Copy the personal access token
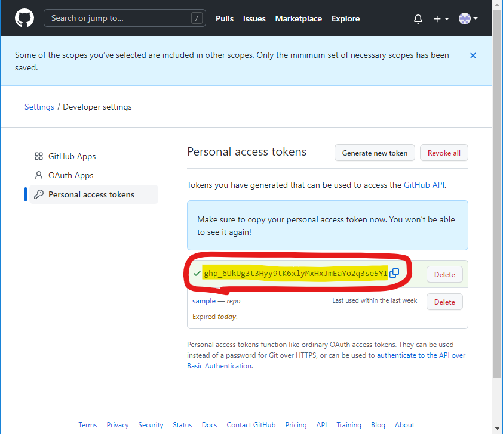The image size is (503, 434). pos(394,274)
